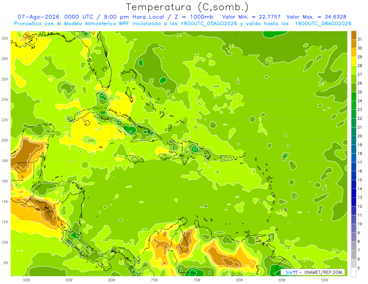The height and width of the screenshot is (284, 368).
Task: Click the "1800UTC_05AGO2026" initialization time
Action: coord(209,24)
